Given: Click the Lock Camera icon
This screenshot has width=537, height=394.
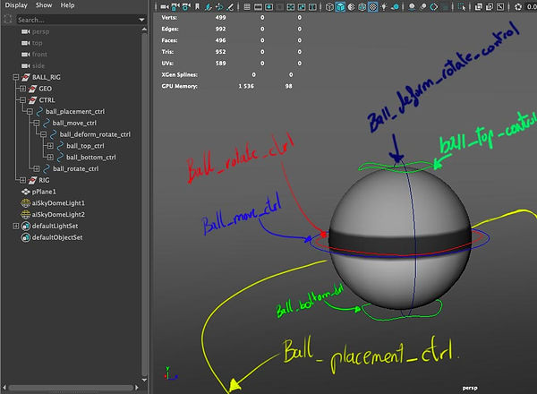Looking at the screenshot, I should click(x=175, y=6).
